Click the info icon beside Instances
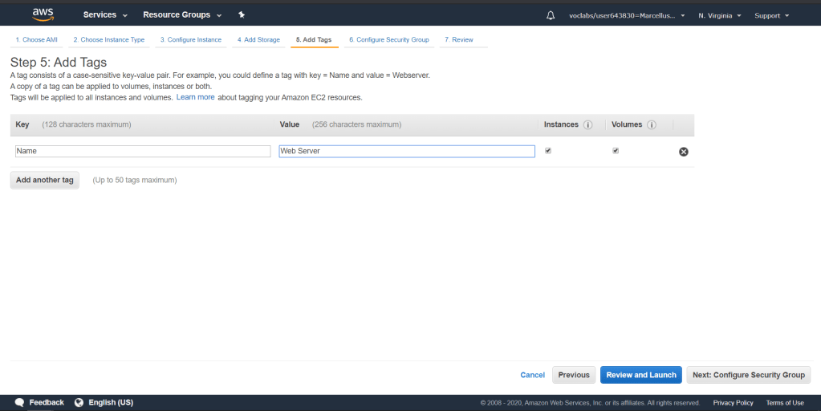The image size is (821, 411). coord(587,125)
